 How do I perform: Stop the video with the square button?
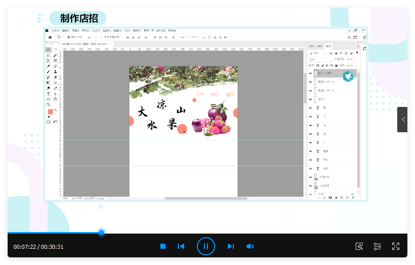click(x=163, y=246)
